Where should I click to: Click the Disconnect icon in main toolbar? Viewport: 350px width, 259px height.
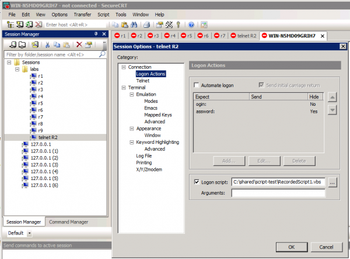coord(38,25)
